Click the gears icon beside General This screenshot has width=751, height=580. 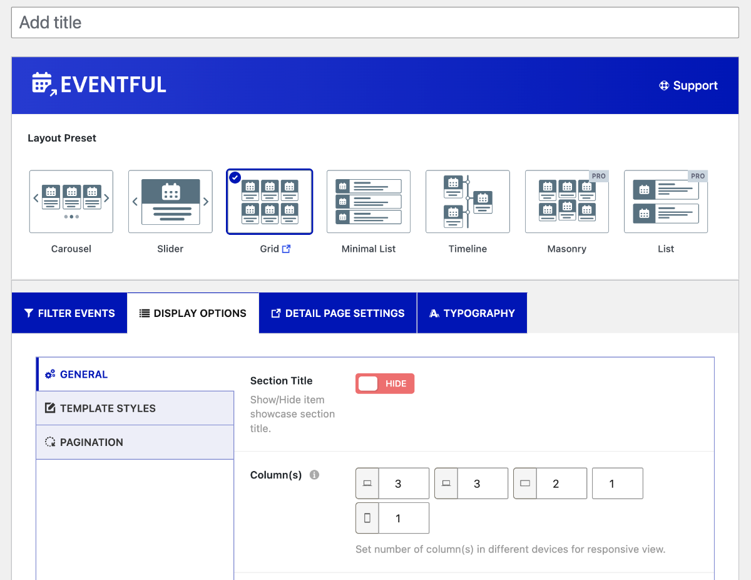[x=50, y=375]
